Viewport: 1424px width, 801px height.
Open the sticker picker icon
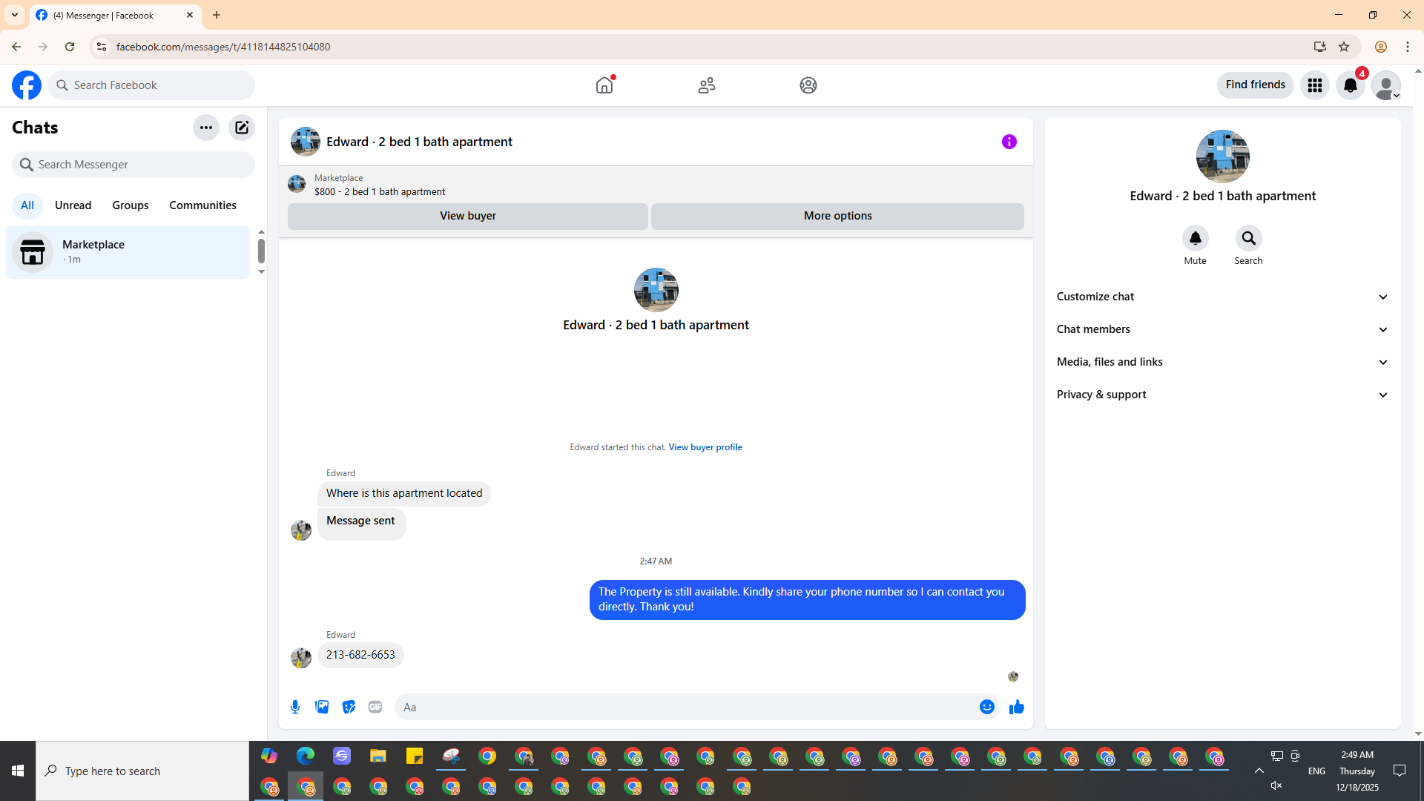click(x=349, y=707)
